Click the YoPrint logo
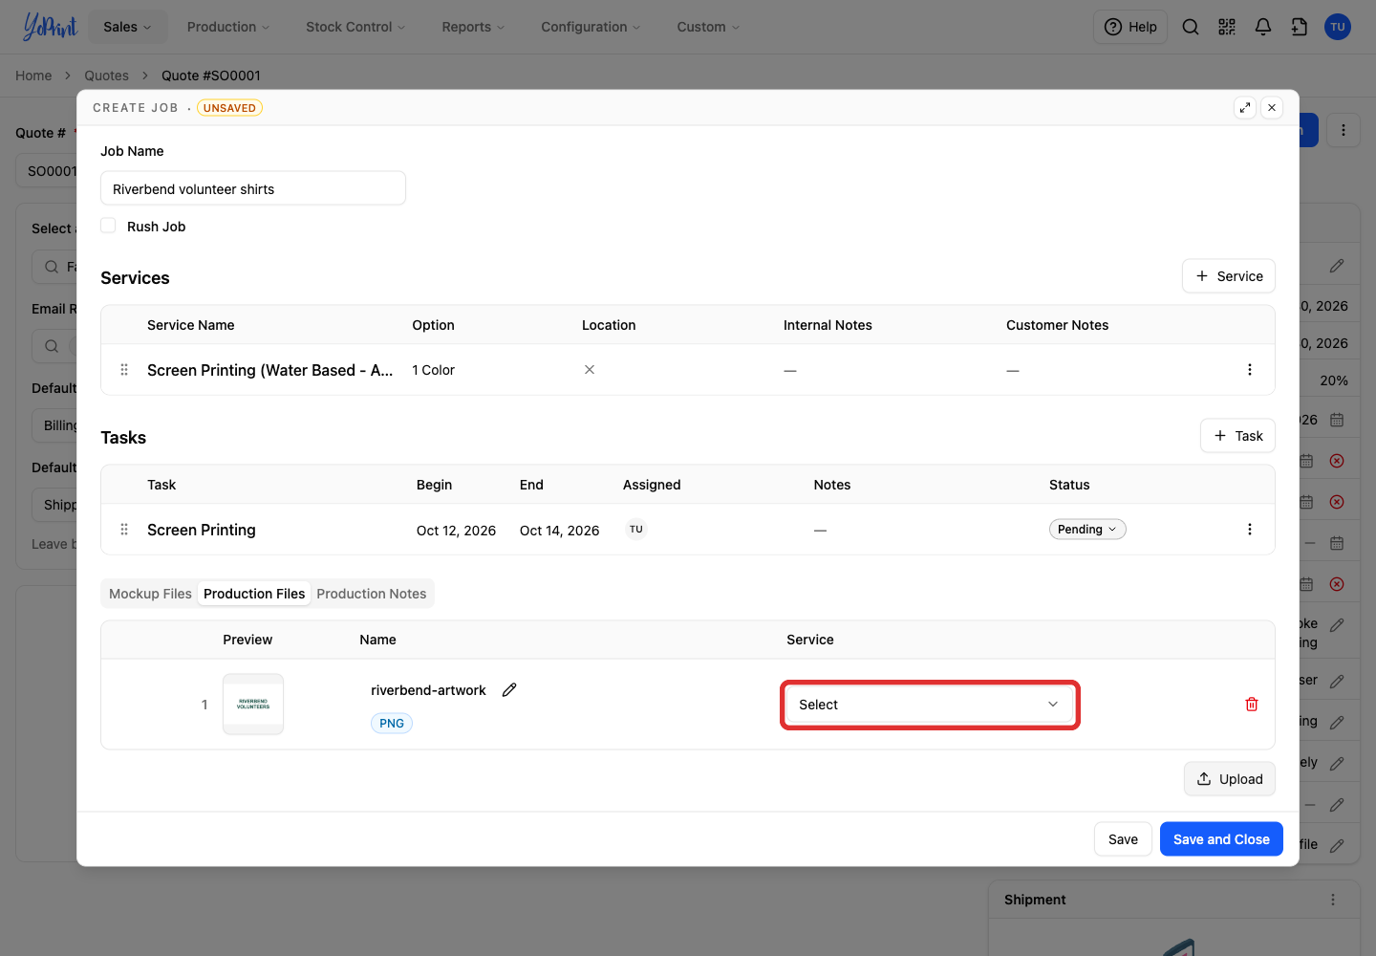Screen dimensions: 1376x956 [x=50, y=27]
